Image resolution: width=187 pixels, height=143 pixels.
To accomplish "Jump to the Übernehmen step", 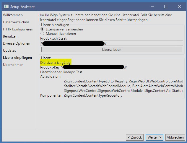I will (x=13, y=65).
